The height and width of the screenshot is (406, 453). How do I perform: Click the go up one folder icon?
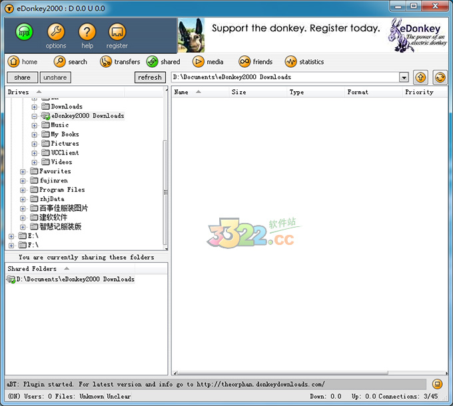420,77
